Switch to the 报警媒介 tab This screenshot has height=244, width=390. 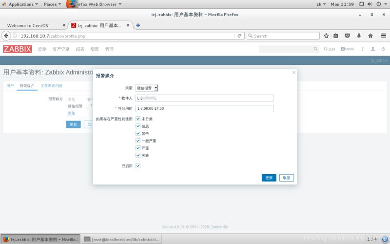pyautogui.click(x=27, y=86)
